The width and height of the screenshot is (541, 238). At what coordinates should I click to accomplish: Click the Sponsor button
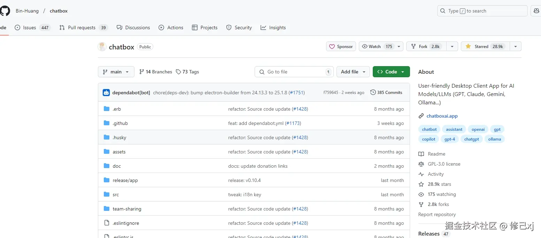tap(341, 47)
